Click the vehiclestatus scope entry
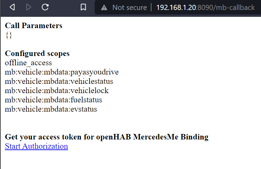 point(59,81)
